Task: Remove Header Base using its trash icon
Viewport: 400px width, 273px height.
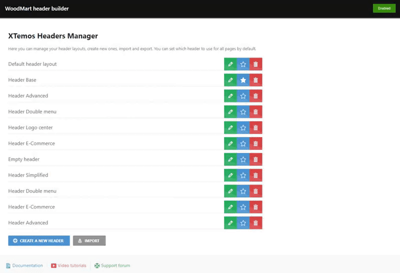Action: click(255, 80)
